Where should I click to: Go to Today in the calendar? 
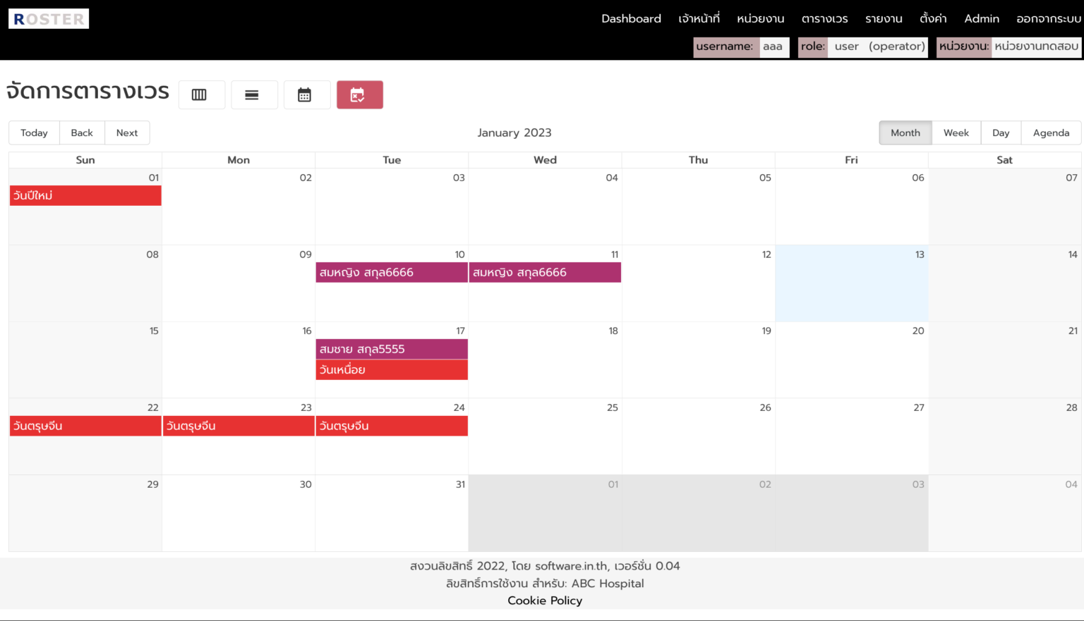point(34,133)
